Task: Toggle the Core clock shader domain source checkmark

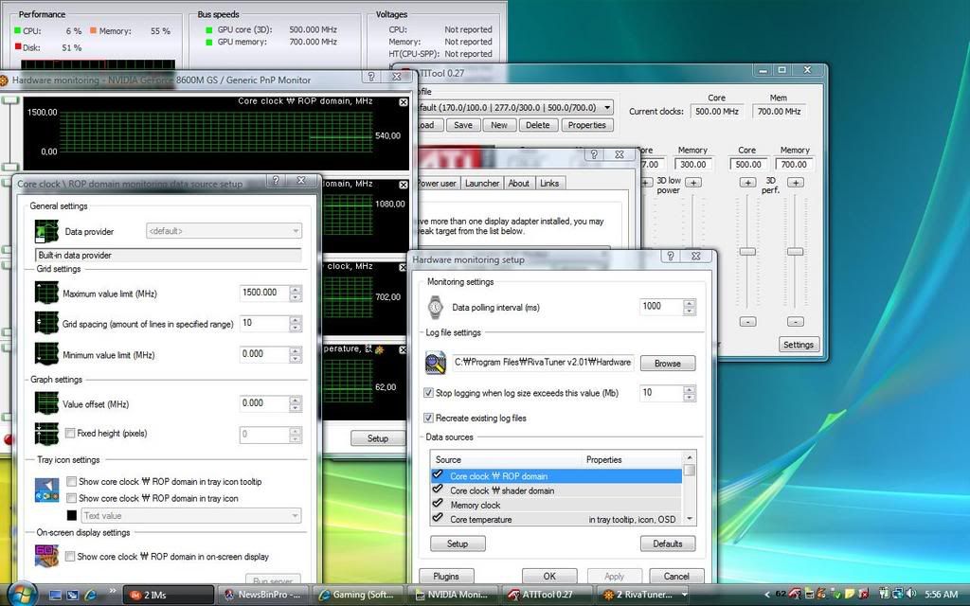Action: click(438, 490)
